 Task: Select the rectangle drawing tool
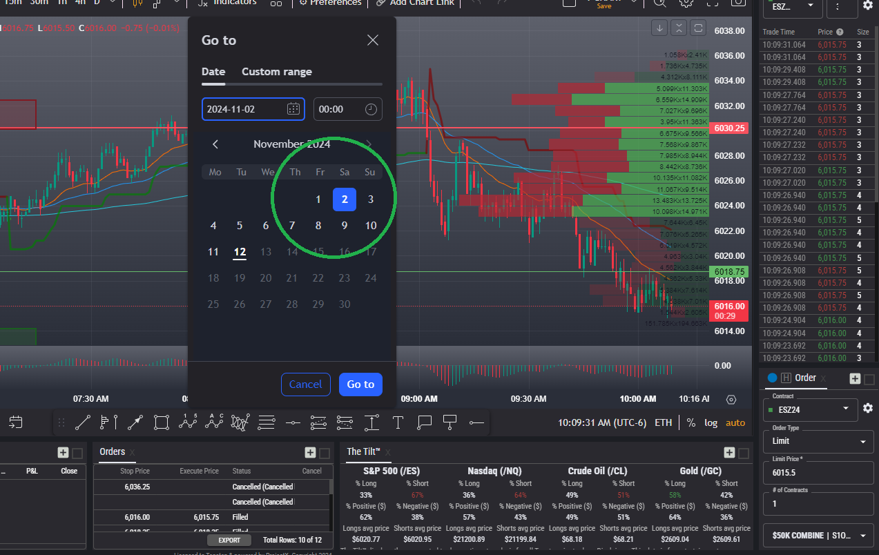point(161,422)
